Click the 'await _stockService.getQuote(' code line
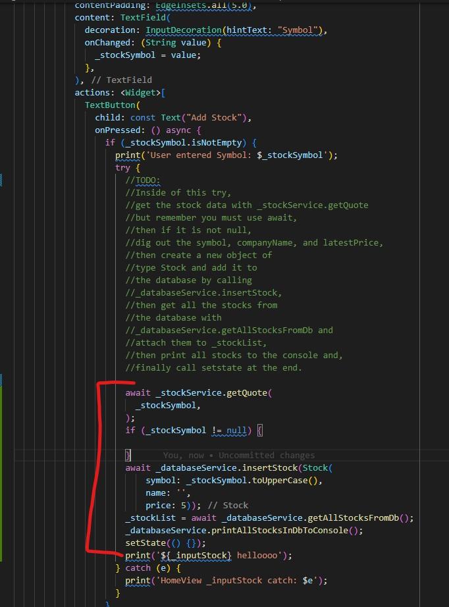Viewport: 449px width, 607px height. pos(199,393)
